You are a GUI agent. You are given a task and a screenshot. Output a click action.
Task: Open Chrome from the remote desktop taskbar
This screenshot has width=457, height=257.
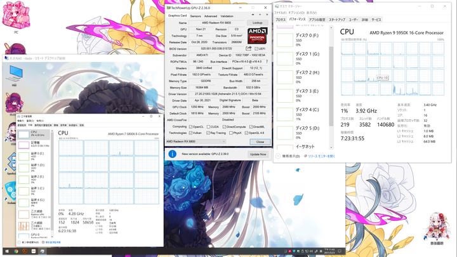[16, 251]
